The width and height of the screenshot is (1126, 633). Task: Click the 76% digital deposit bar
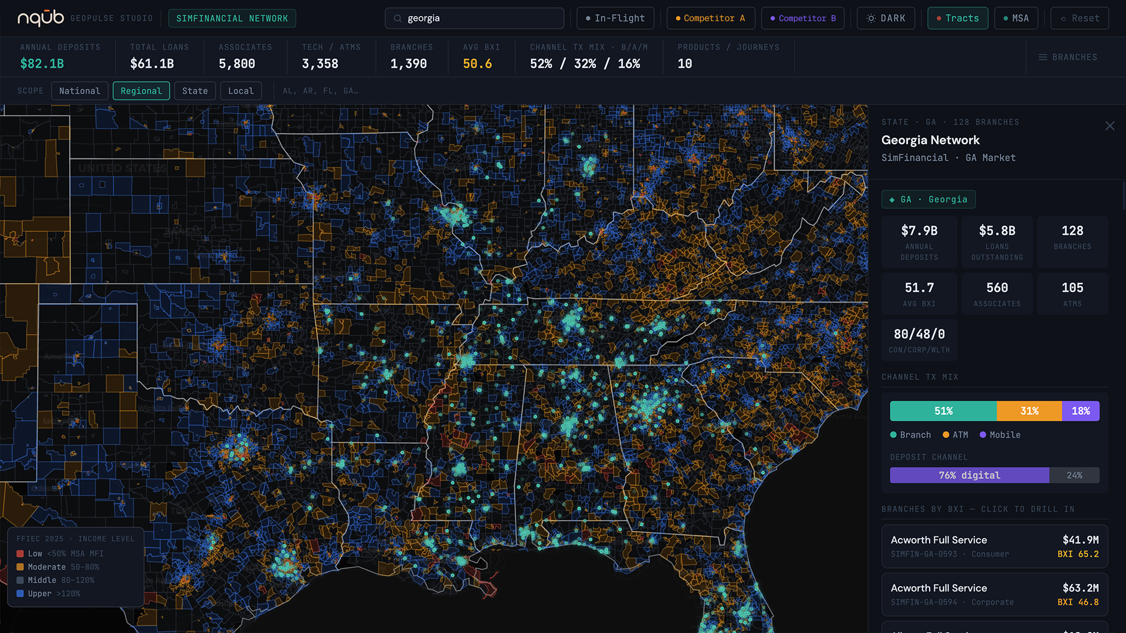click(969, 475)
